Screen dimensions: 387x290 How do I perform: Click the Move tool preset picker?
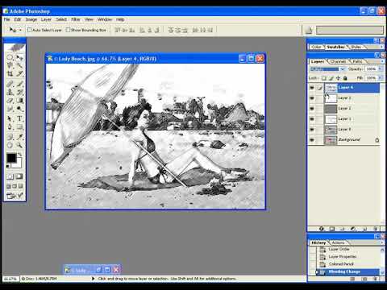(15, 30)
